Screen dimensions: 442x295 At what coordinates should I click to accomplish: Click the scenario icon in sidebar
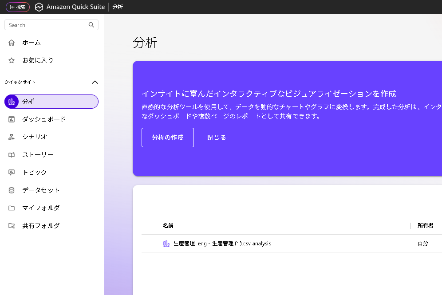tap(12, 137)
